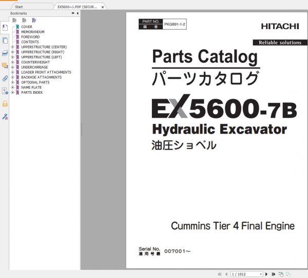Expand UPPERSTRUCTURE (LEFT) bookmark

click(x=12, y=57)
